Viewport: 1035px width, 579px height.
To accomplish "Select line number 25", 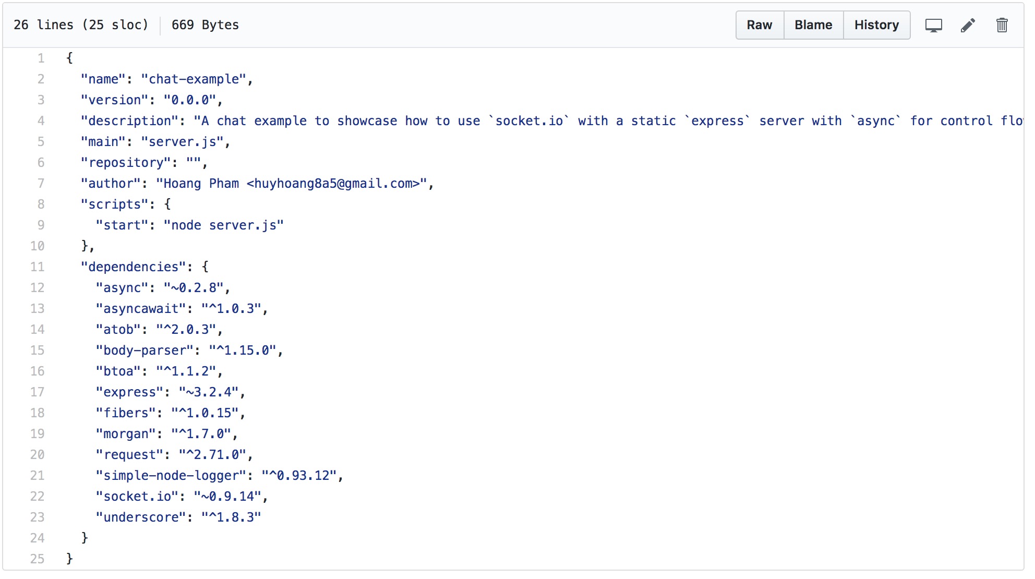I will click(x=38, y=559).
